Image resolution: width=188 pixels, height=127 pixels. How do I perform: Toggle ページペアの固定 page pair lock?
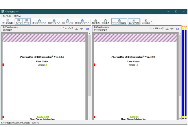(119, 21)
